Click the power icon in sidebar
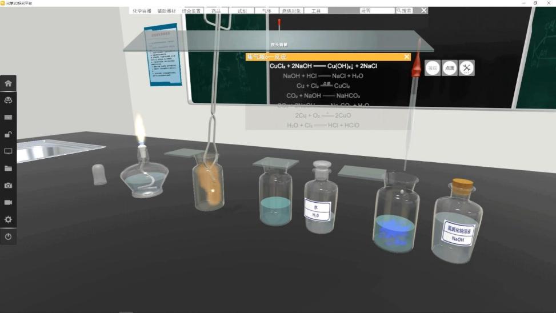556x313 pixels. pyautogui.click(x=8, y=236)
